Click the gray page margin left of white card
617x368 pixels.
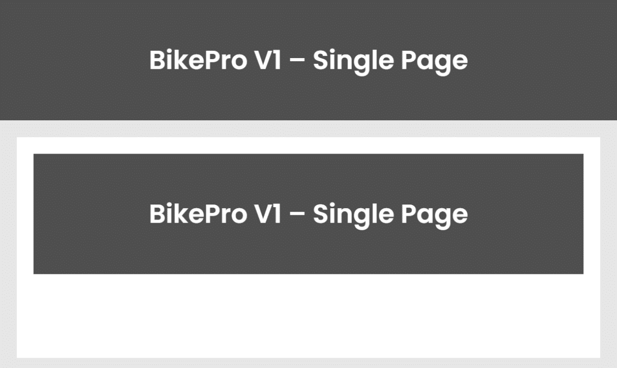click(x=8, y=247)
